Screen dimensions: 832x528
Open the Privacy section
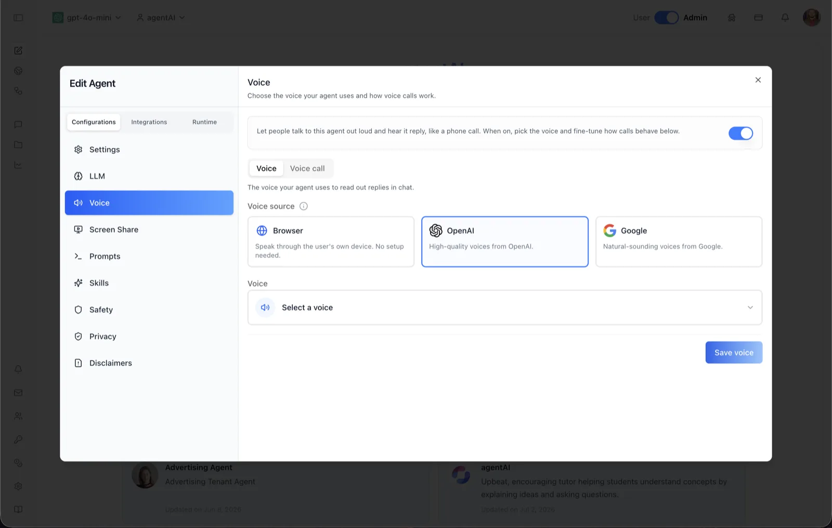tap(149, 337)
